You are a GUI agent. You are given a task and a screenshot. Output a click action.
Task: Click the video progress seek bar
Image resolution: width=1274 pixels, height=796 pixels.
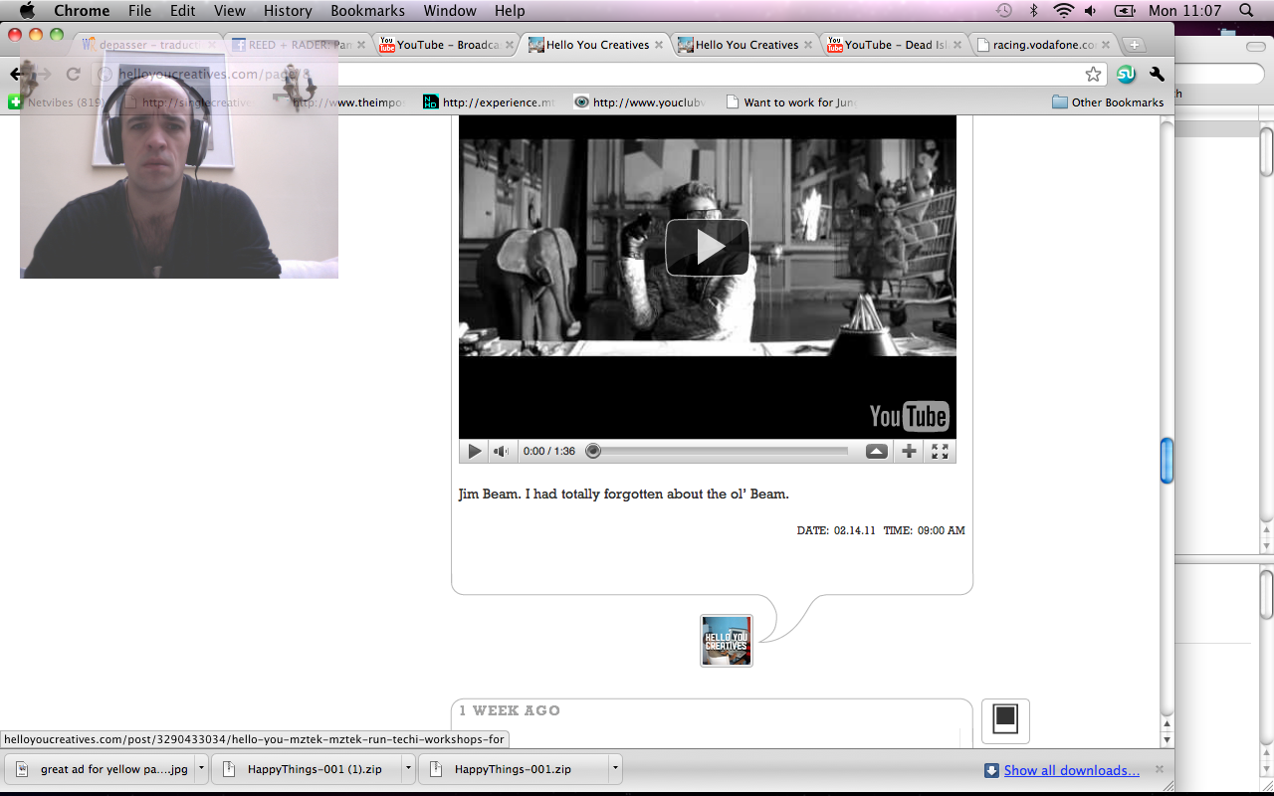tap(722, 452)
